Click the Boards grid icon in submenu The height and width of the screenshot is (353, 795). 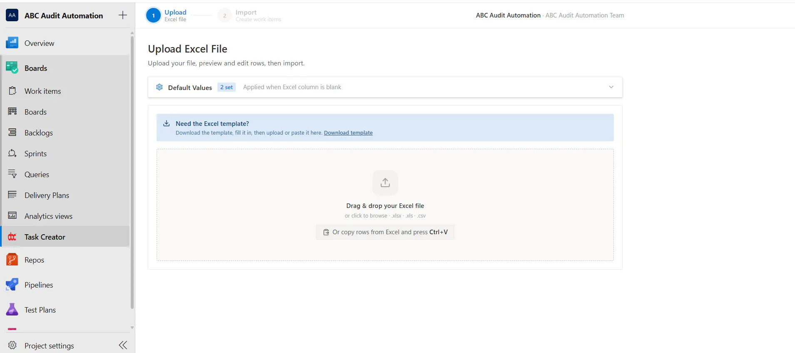pos(12,111)
